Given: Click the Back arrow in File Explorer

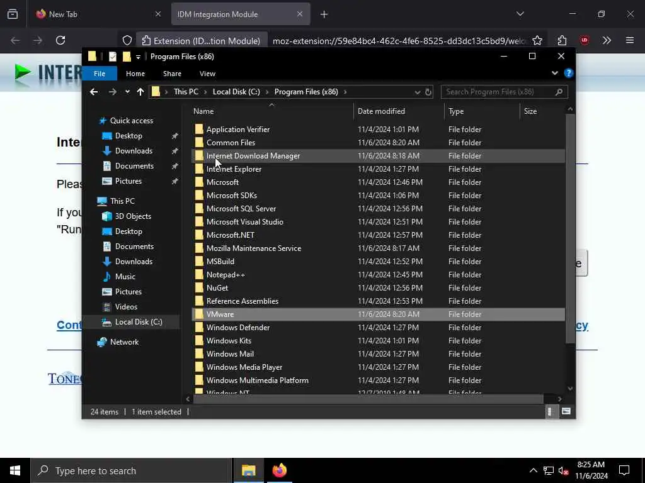Looking at the screenshot, I should pyautogui.click(x=94, y=92).
